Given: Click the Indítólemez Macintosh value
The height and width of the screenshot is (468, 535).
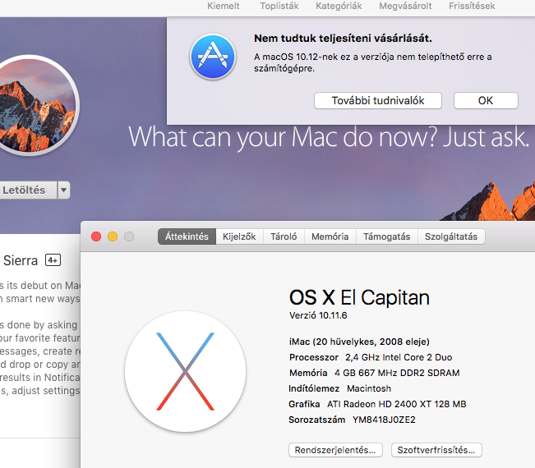Looking at the screenshot, I should pyautogui.click(x=369, y=388).
